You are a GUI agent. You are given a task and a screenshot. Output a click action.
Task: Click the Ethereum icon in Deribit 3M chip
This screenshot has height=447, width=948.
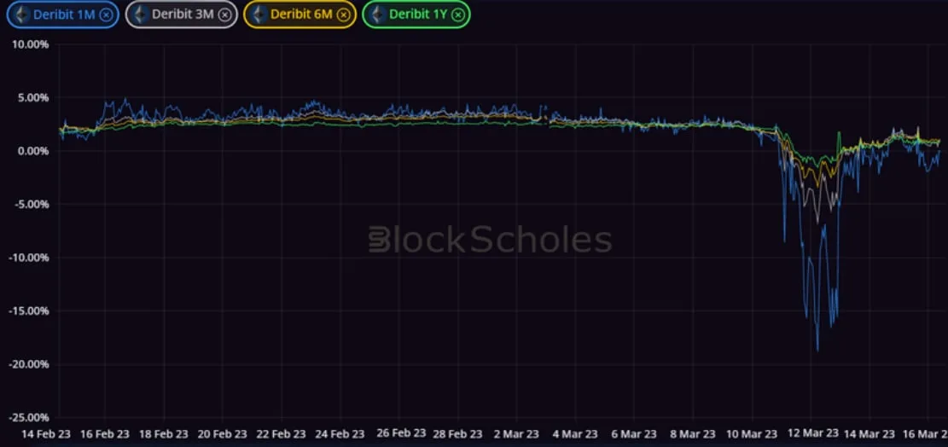point(141,15)
